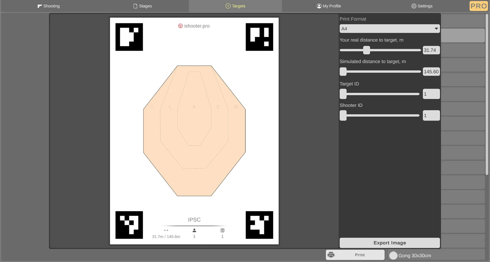Click the distance icon above 31.7m / 145.6m

coord(166,230)
